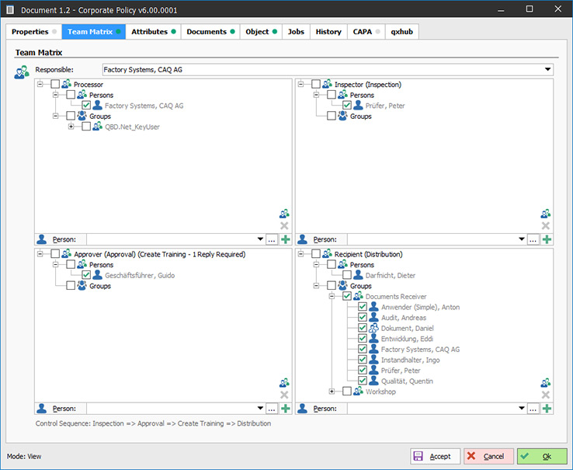Click green plus to add Recipient person
The width and height of the screenshot is (573, 470).
click(x=547, y=409)
